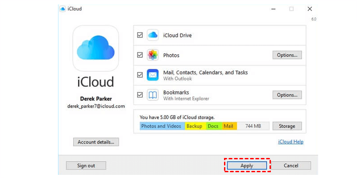Open the iCloud Help link
This screenshot has width=357, height=178.
(x=291, y=142)
